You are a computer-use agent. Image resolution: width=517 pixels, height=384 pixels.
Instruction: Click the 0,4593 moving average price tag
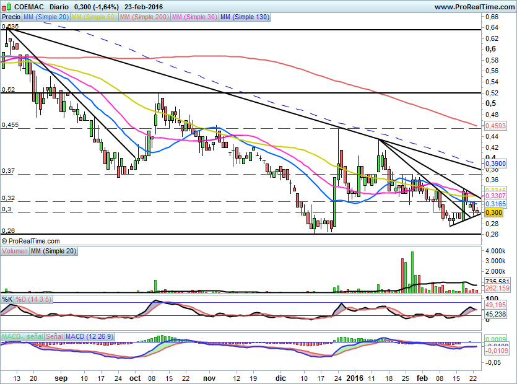[494, 126]
